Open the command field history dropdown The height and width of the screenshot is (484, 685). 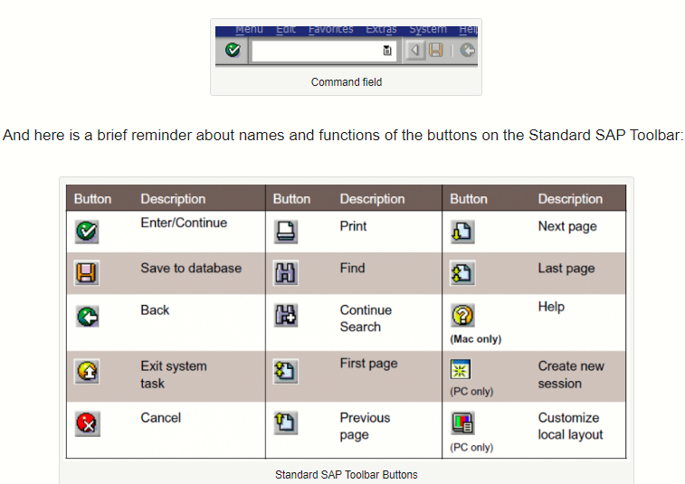(387, 51)
